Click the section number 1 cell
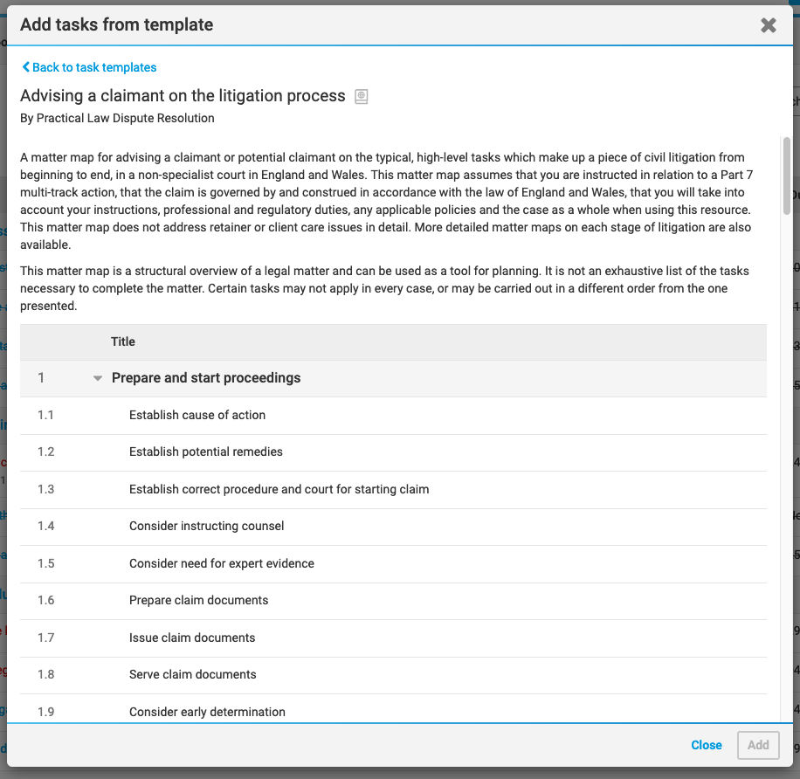Image resolution: width=800 pixels, height=779 pixels. tap(41, 378)
